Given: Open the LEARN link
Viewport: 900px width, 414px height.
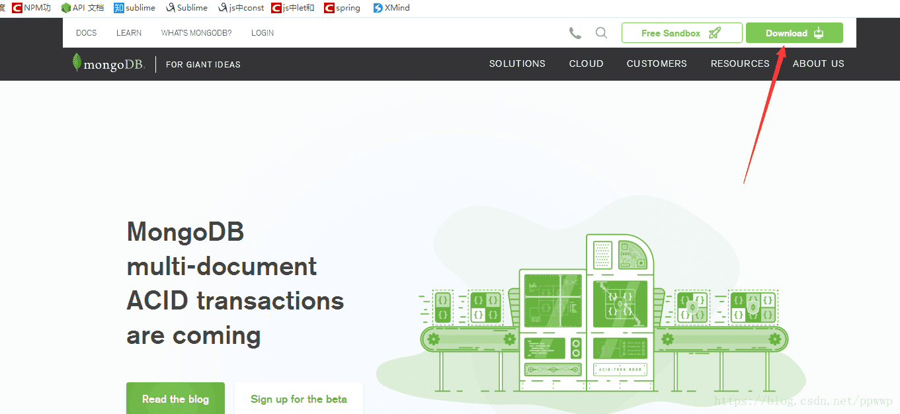Looking at the screenshot, I should [x=129, y=33].
